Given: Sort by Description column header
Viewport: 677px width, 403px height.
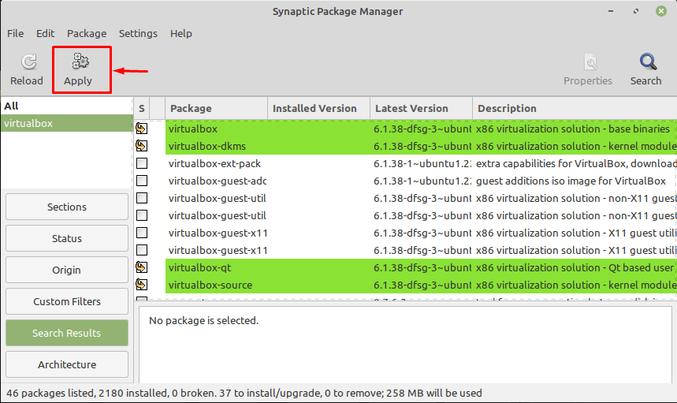Looking at the screenshot, I should tap(575, 108).
